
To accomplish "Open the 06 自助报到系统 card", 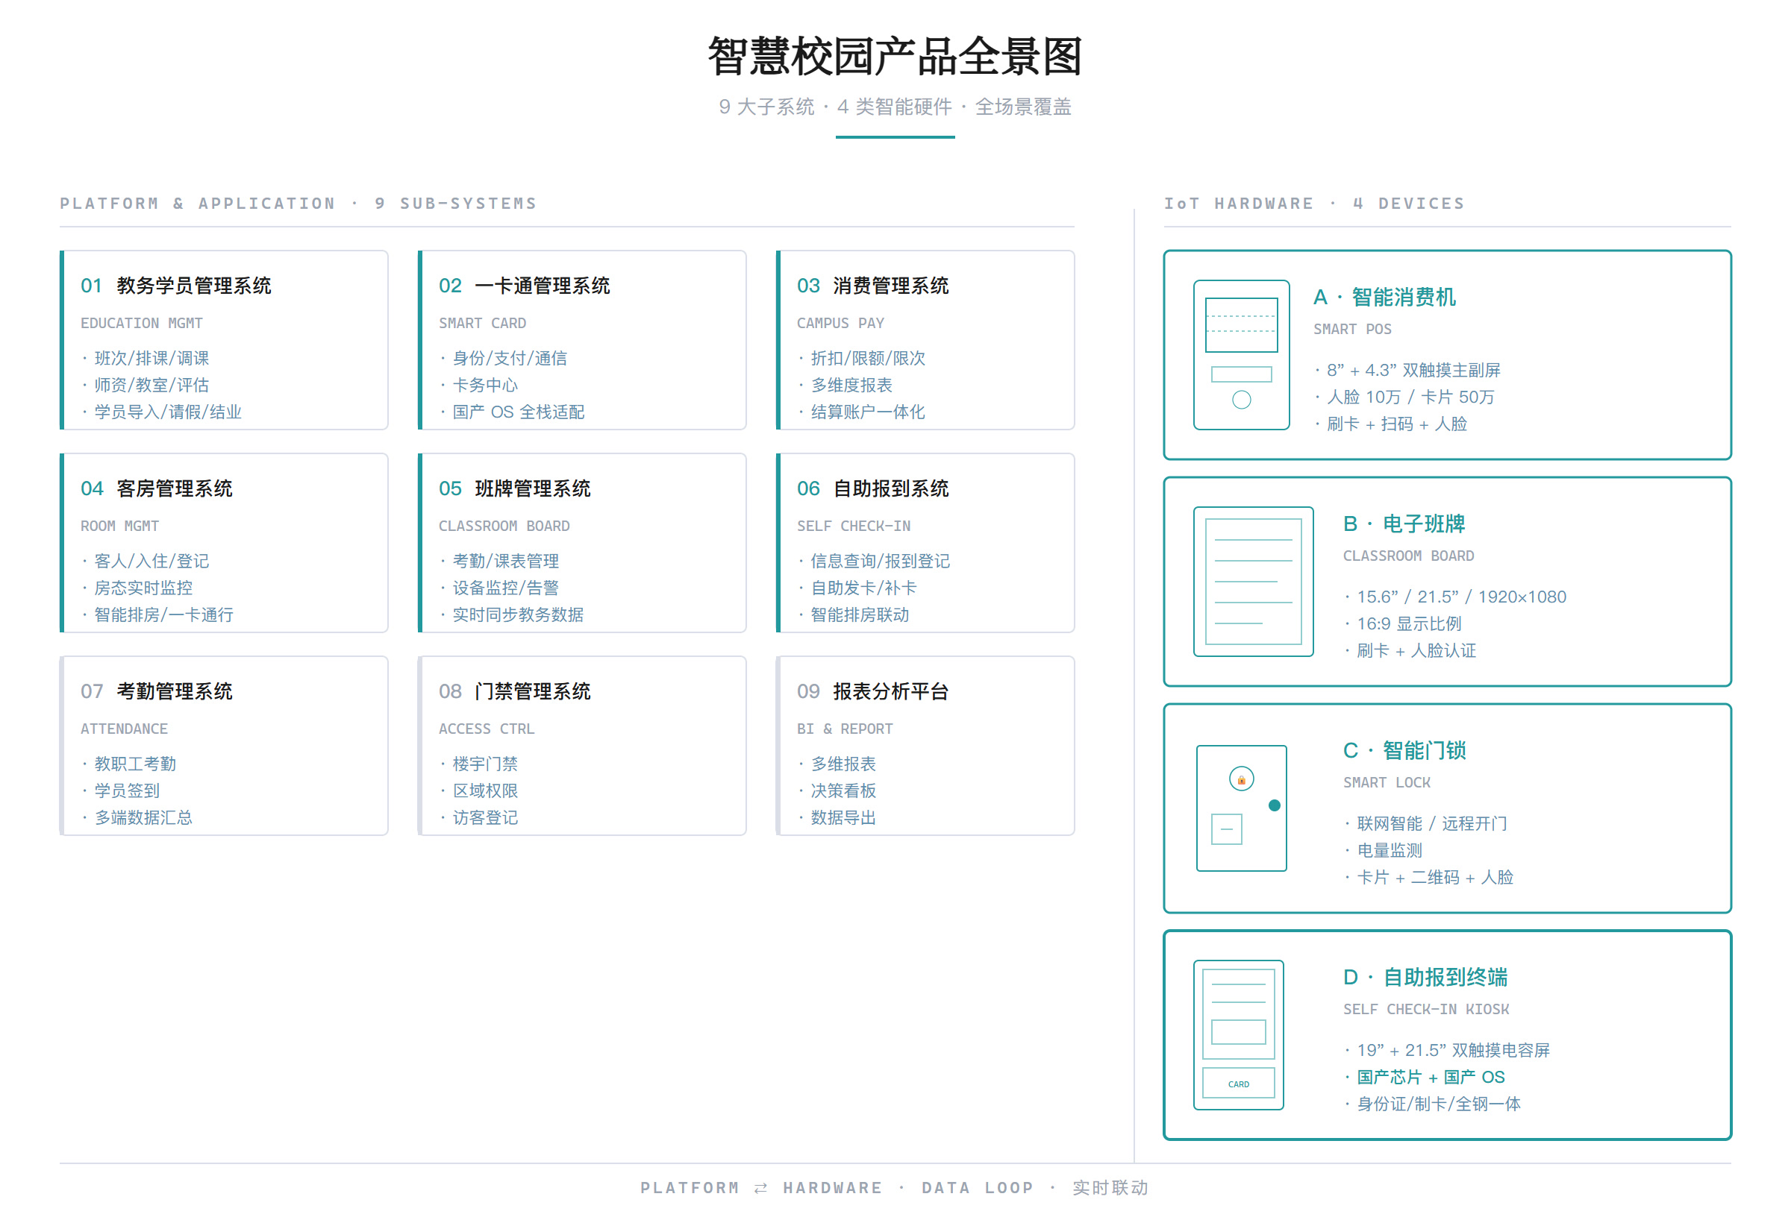I will pyautogui.click(x=925, y=542).
